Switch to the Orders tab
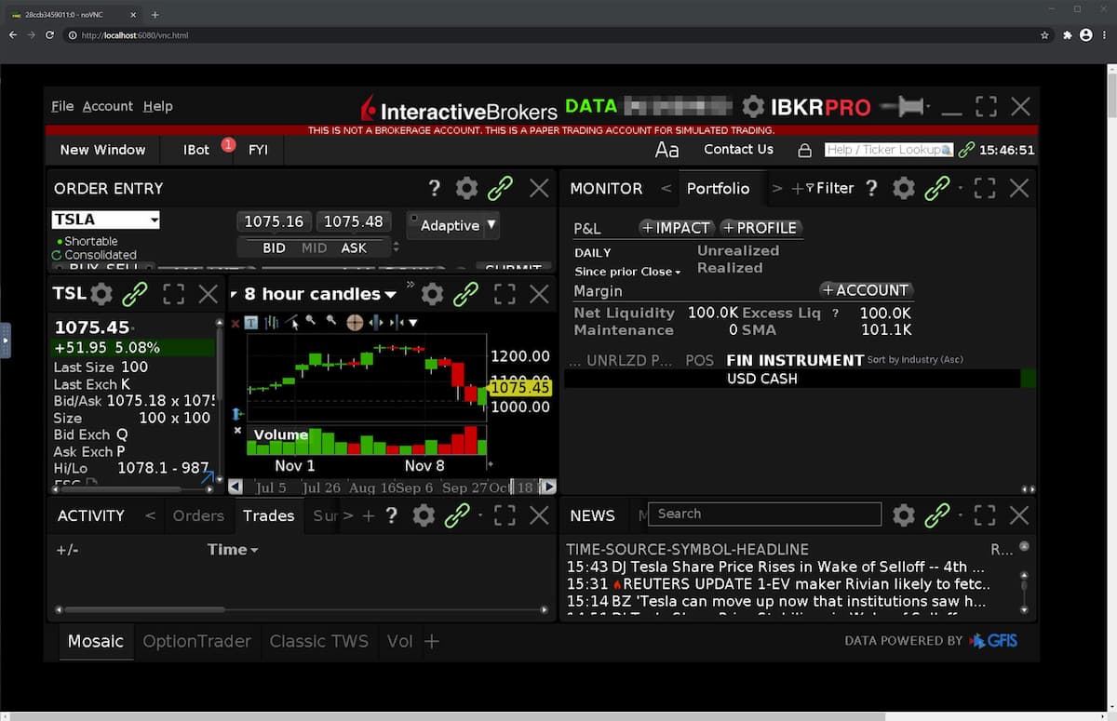Screen dimensions: 1117x721 (x=198, y=515)
